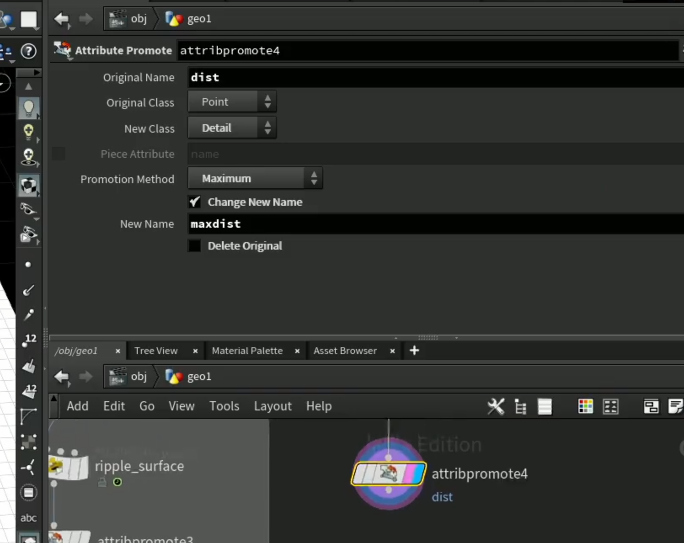Click the sticky note icon in network toolbar
The height and width of the screenshot is (543, 684).
point(675,407)
